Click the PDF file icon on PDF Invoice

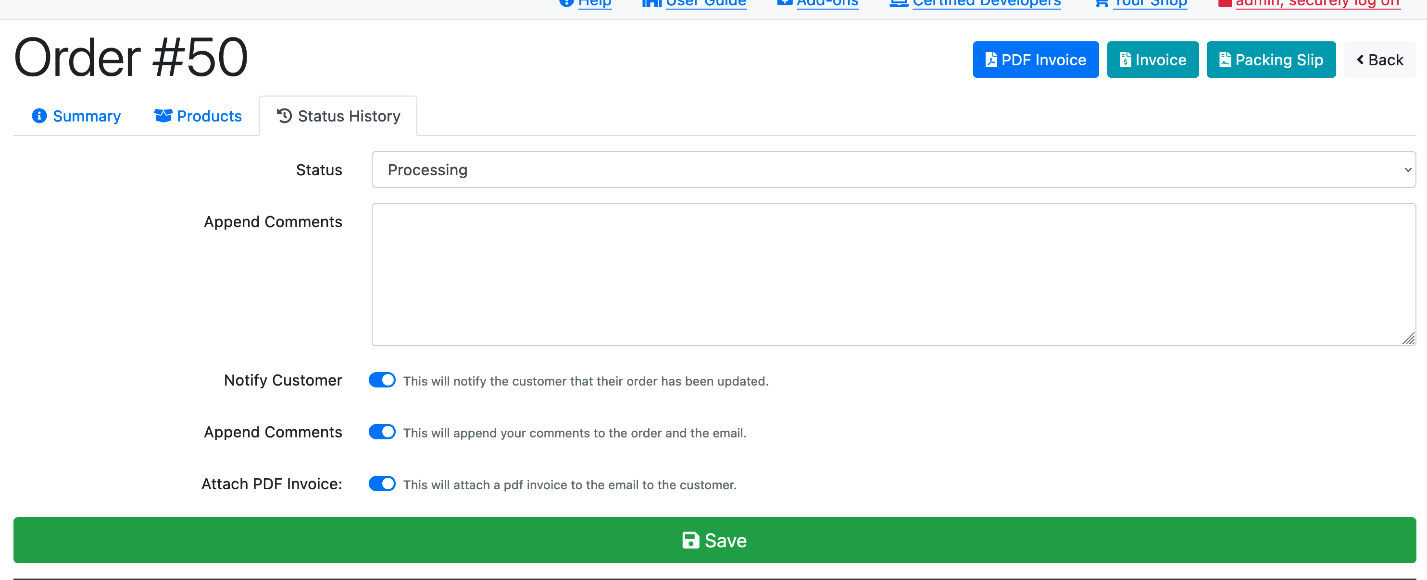click(991, 60)
